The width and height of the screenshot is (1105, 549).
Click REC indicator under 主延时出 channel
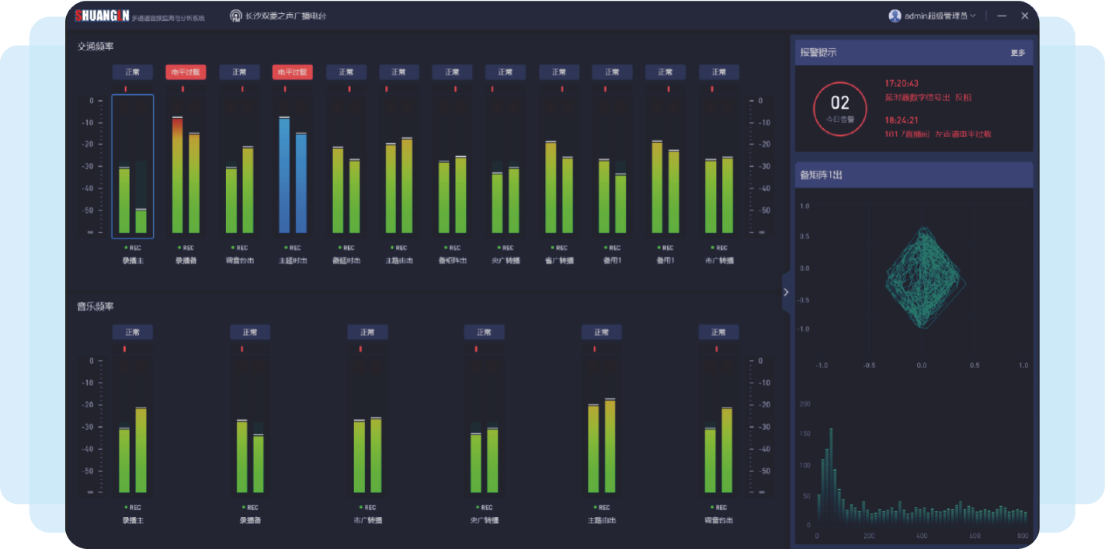click(x=292, y=248)
